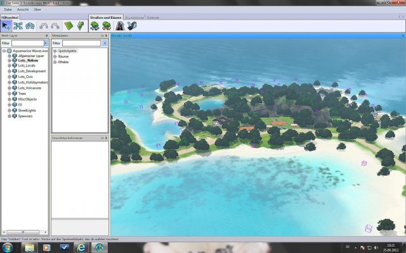
Task: Pick the sidewalk tool icon
Action: coord(132,26)
